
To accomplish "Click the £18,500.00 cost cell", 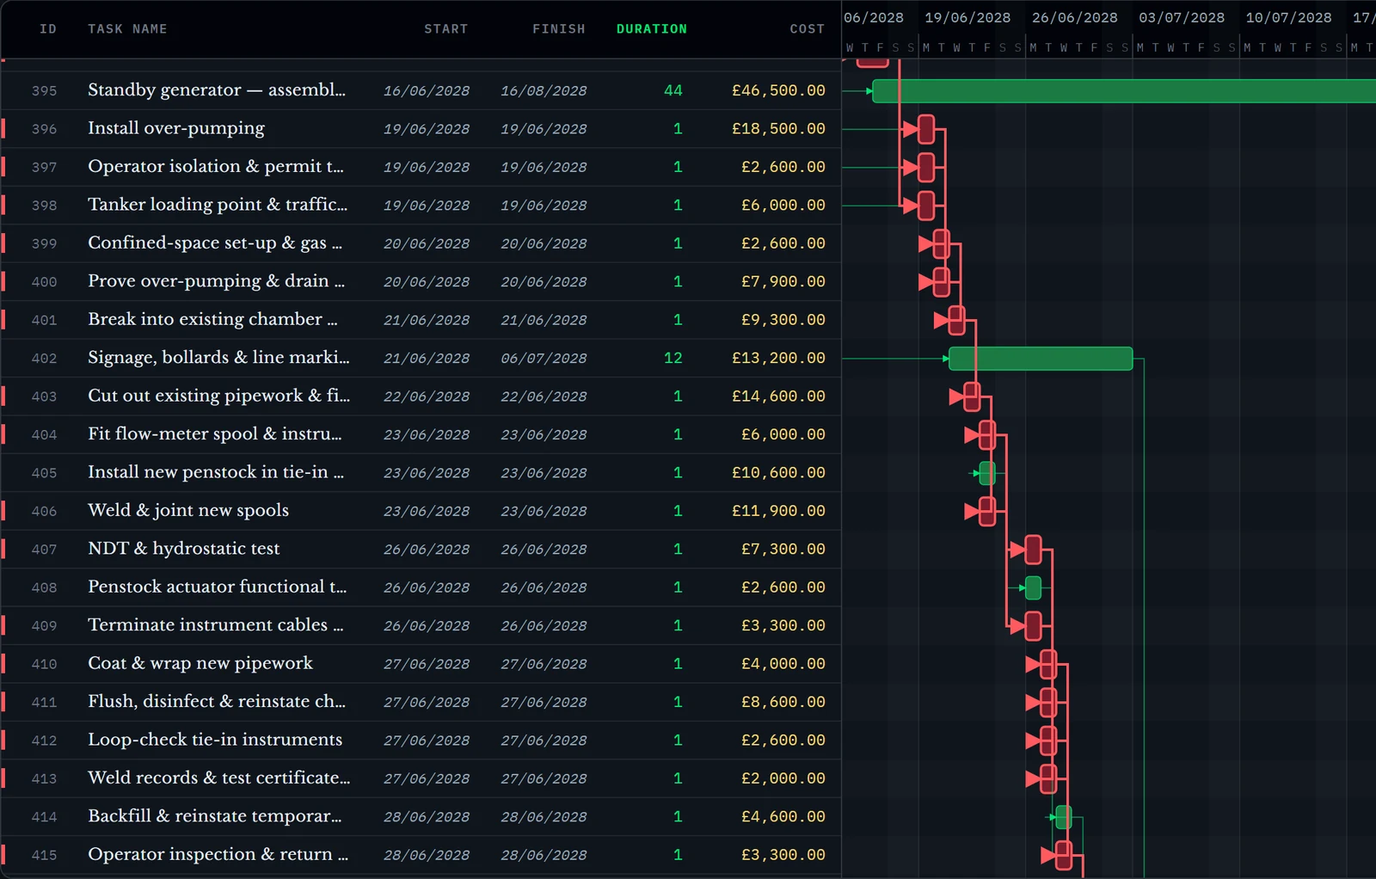I will coord(778,129).
